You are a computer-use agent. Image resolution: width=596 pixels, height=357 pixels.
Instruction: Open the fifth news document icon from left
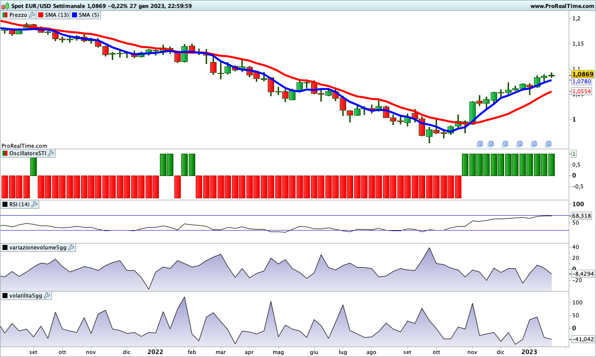[534, 144]
